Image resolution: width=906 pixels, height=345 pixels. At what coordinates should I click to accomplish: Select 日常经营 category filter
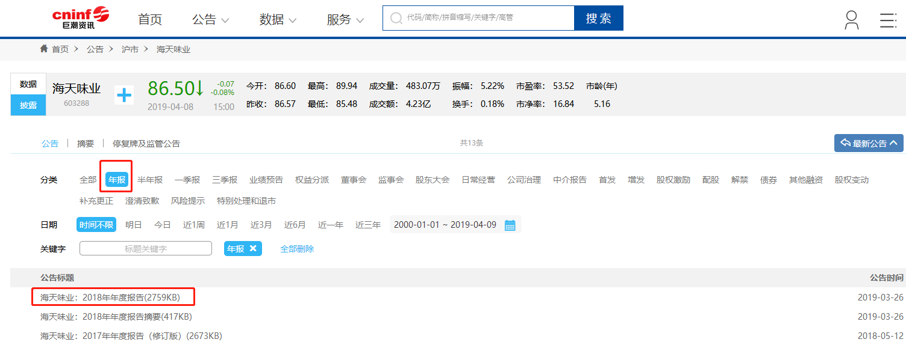[478, 180]
